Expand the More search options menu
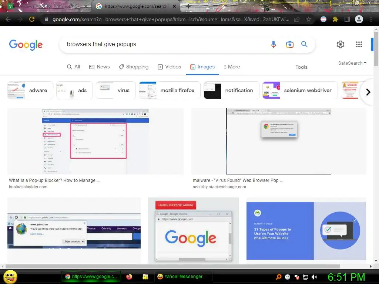This screenshot has width=379, height=284. [232, 67]
